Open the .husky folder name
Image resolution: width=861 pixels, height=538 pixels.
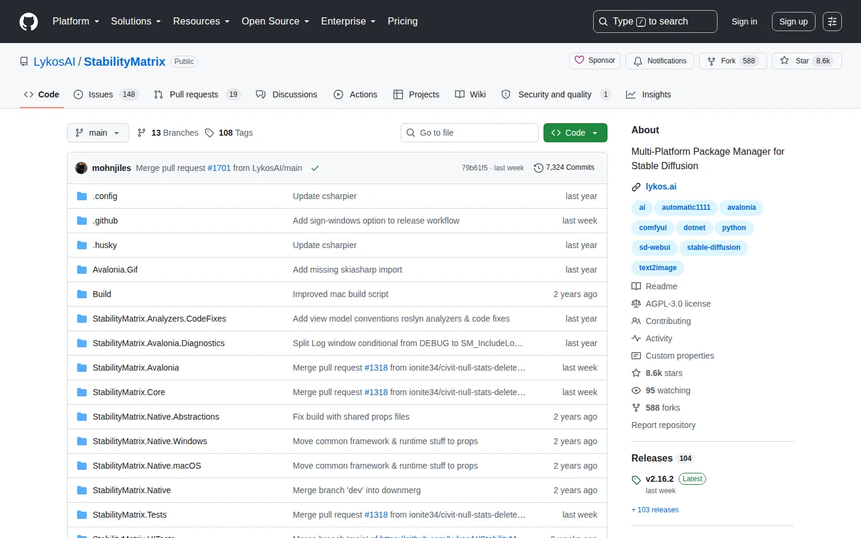(105, 245)
